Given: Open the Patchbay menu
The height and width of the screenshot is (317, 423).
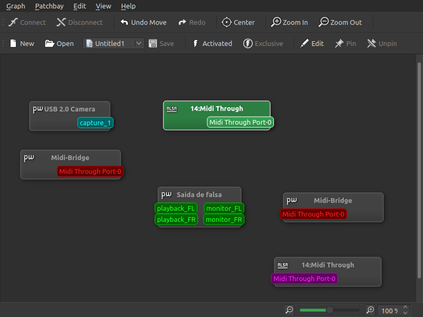Looking at the screenshot, I should pyautogui.click(x=50, y=6).
